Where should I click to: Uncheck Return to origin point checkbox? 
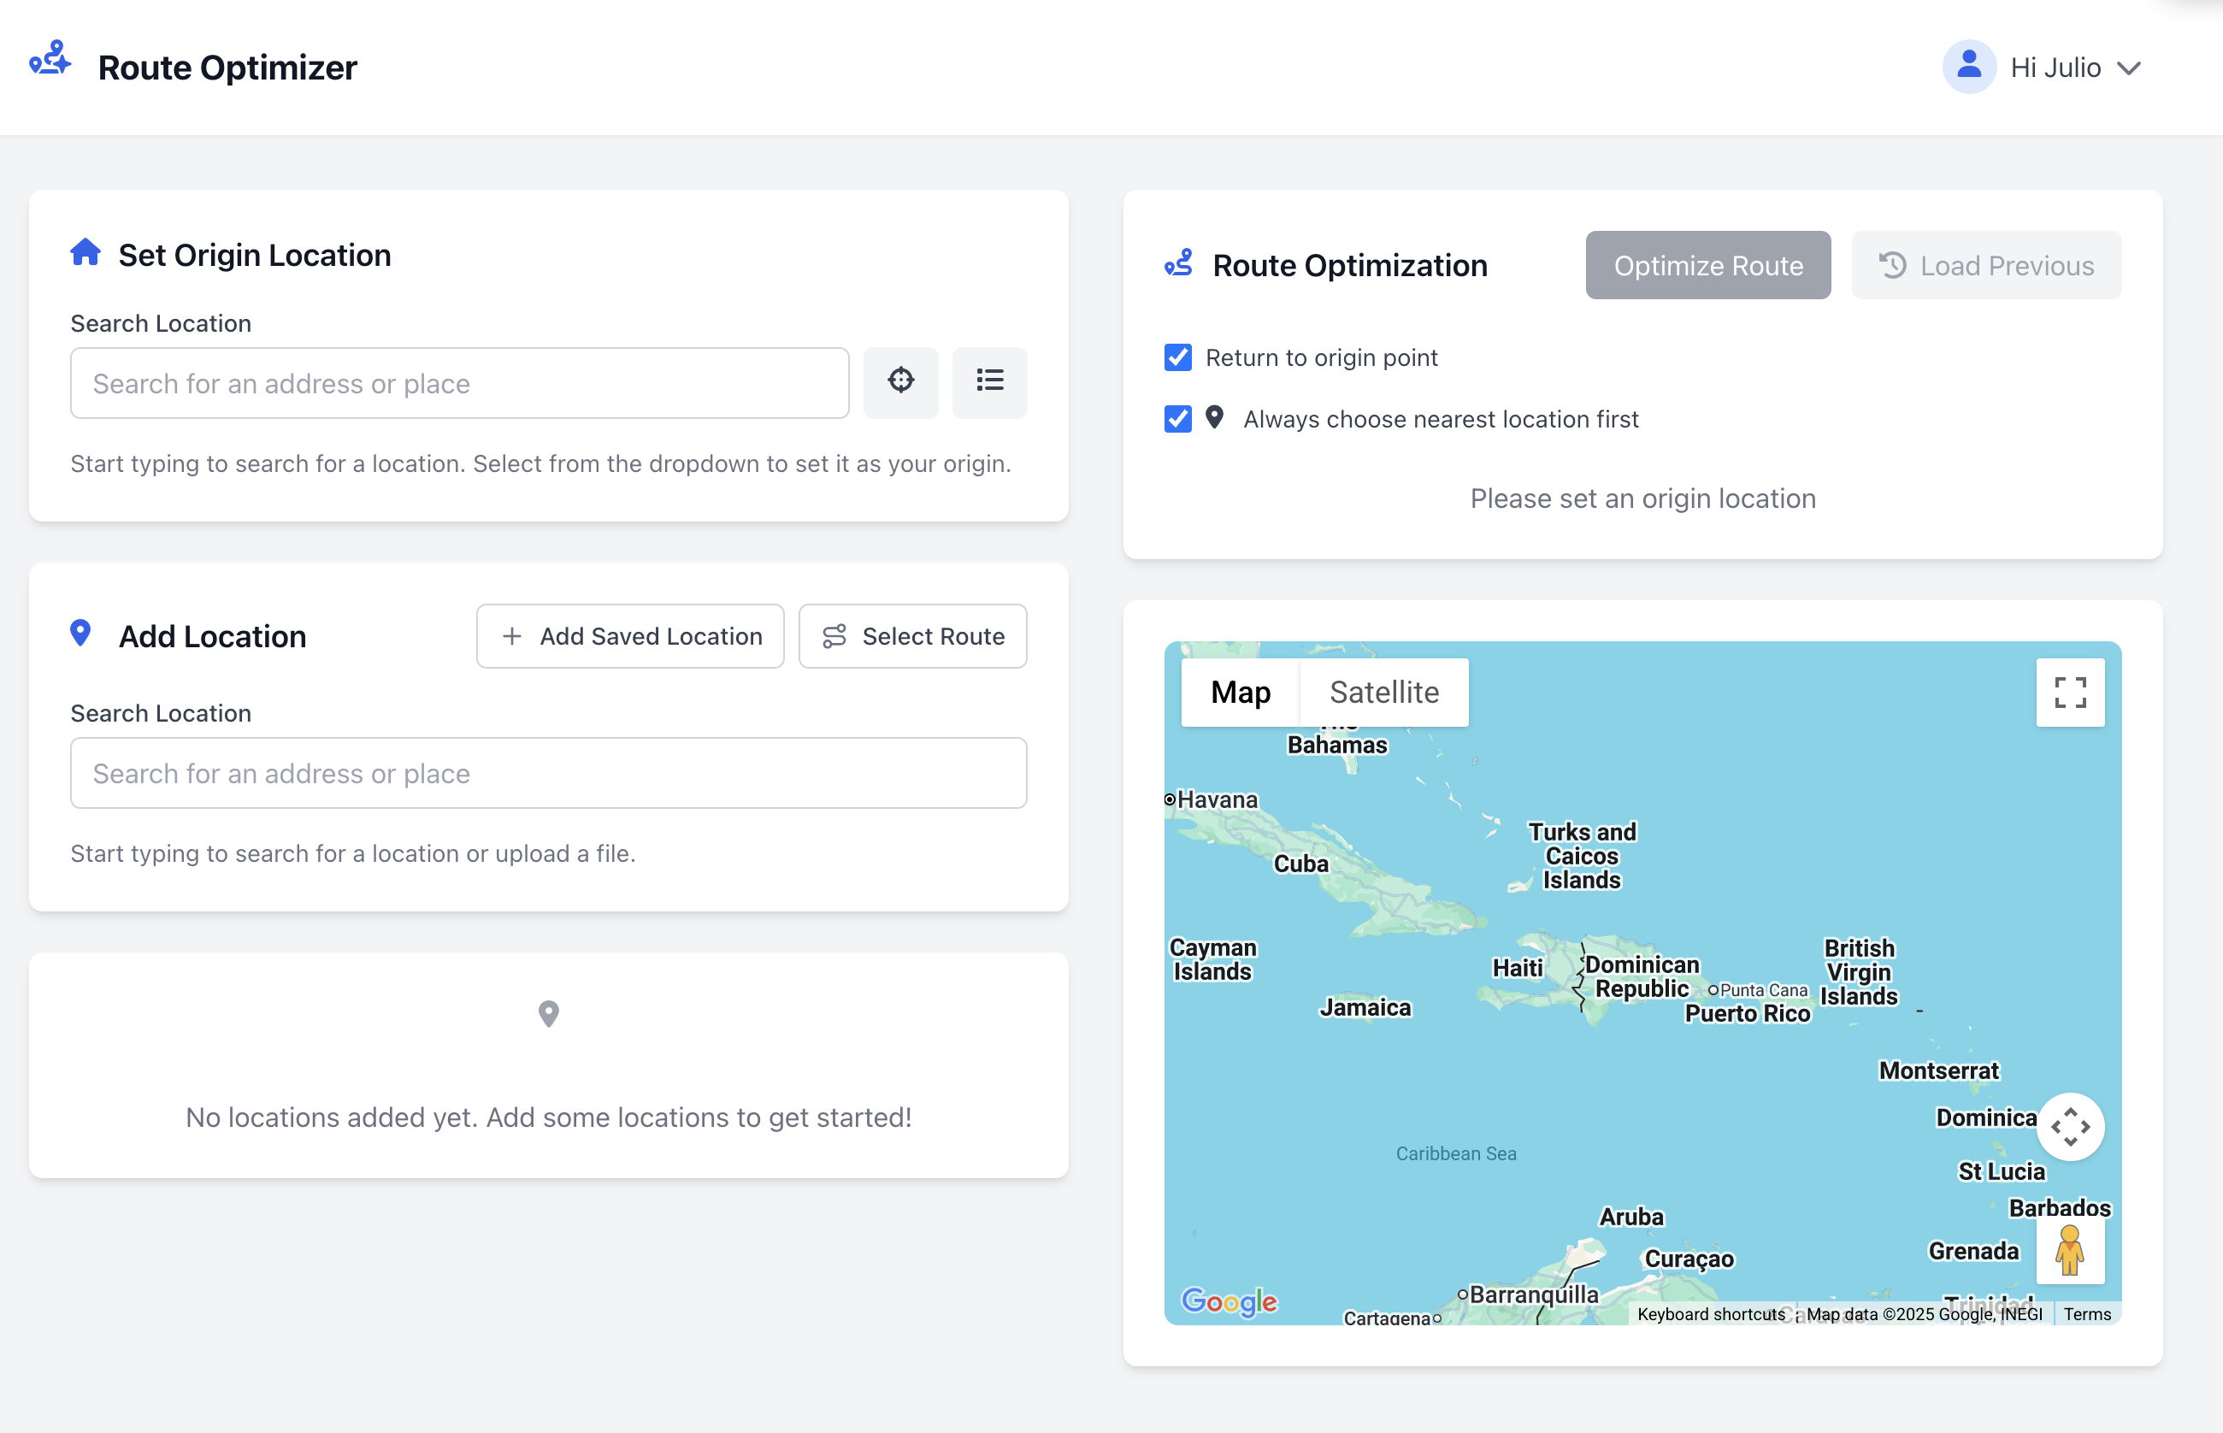pos(1177,357)
